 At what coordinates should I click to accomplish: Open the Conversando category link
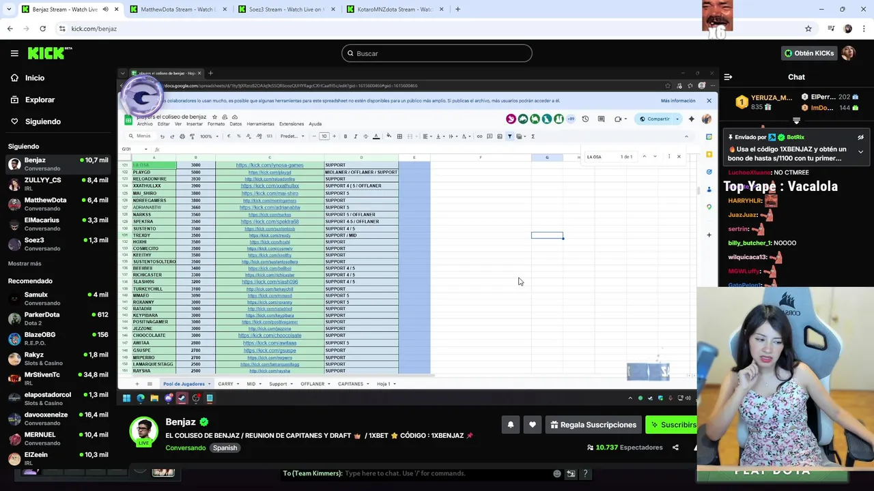coord(185,448)
